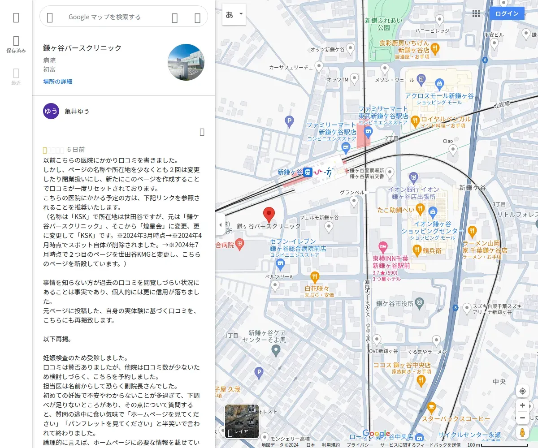This screenshot has width=538, height=448.
Task: Click the イオン銀行 bank icon
Action: (x=413, y=177)
